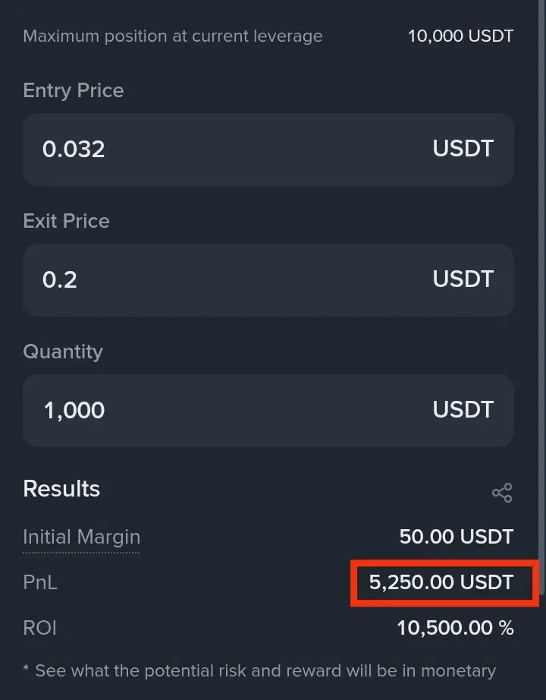Click the Entry Price label

(x=74, y=90)
